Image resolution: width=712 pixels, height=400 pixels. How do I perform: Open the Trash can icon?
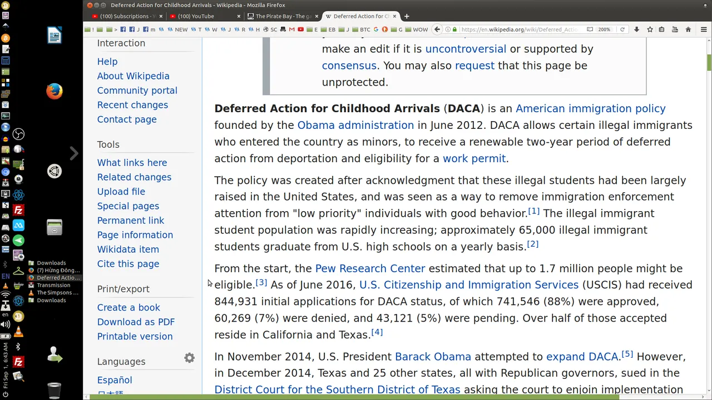[x=54, y=390]
